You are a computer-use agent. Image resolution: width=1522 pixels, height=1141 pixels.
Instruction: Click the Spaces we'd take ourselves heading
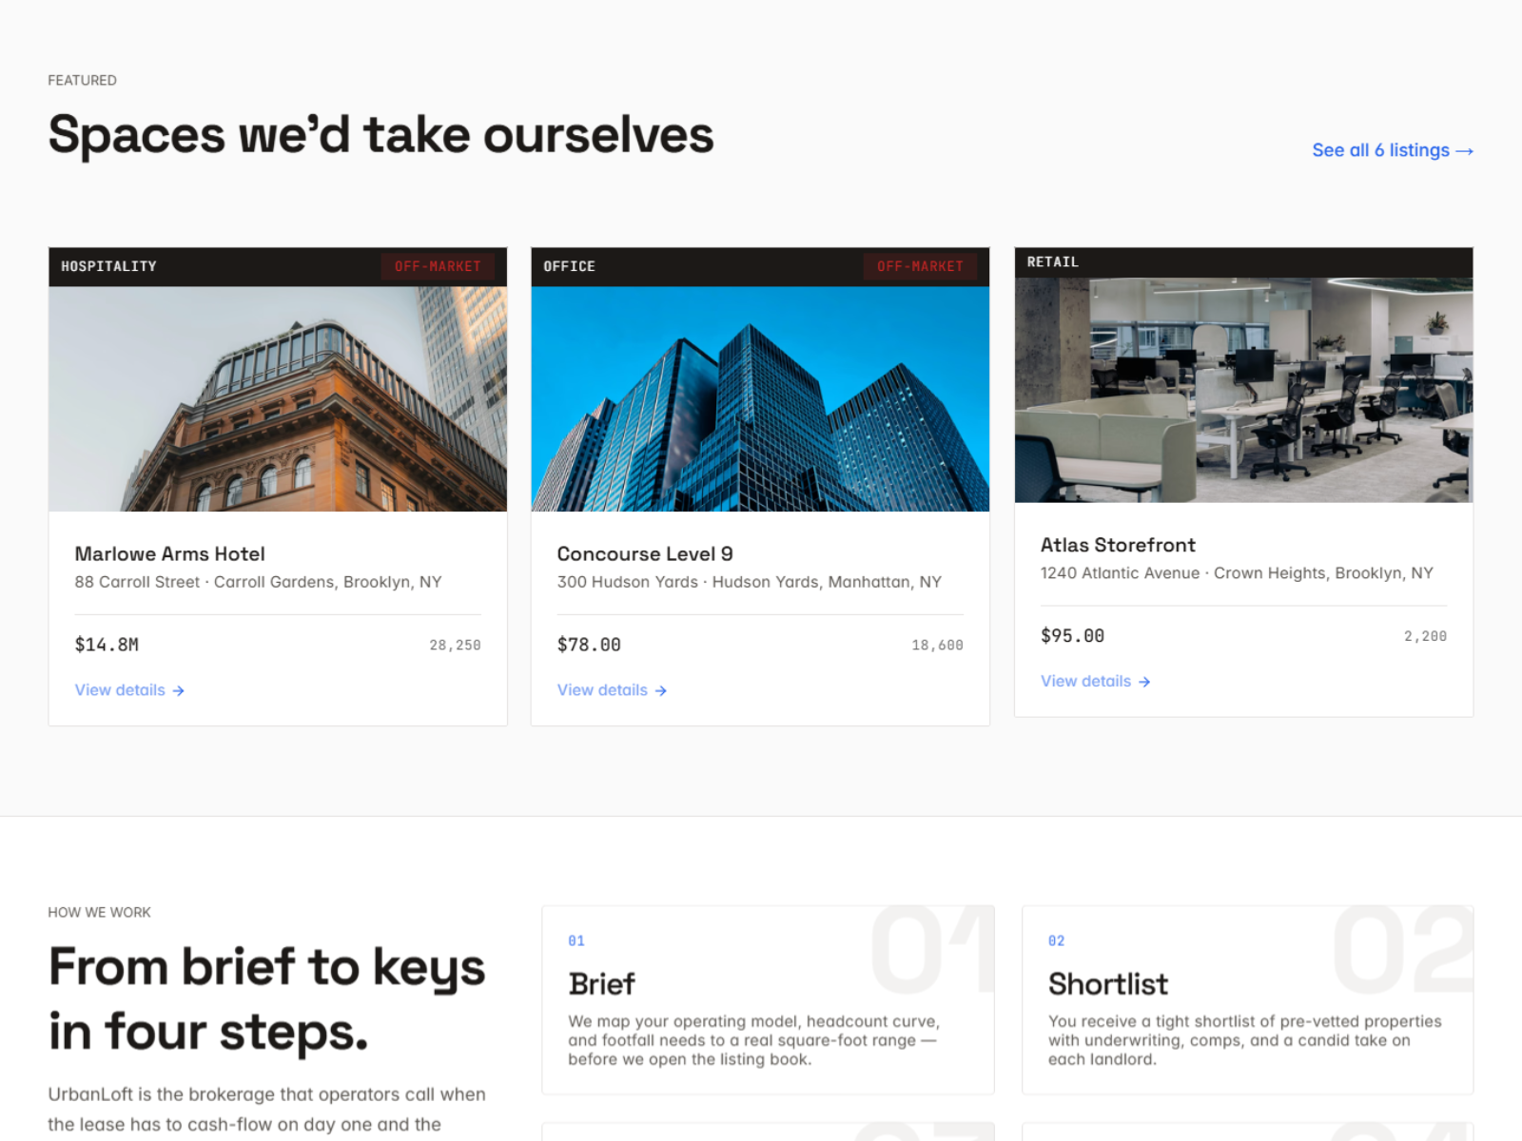coord(380,135)
